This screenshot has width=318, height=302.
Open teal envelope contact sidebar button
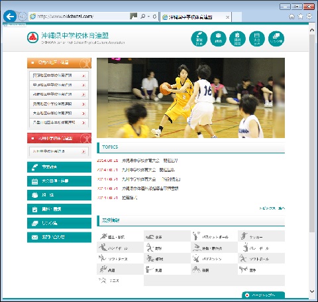[59, 238]
